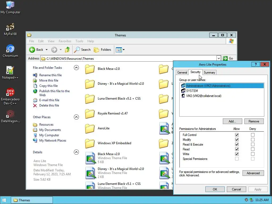Collapse Other Places section
This screenshot has width=272, height=204.
pyautogui.click(x=76, y=117)
